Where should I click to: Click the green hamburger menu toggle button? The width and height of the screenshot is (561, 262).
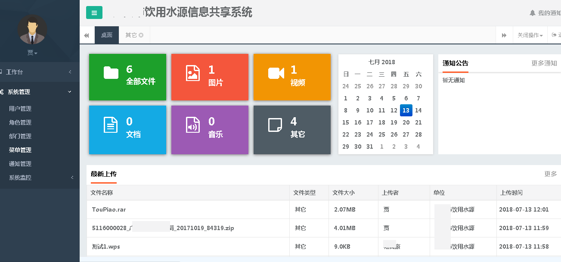[94, 13]
